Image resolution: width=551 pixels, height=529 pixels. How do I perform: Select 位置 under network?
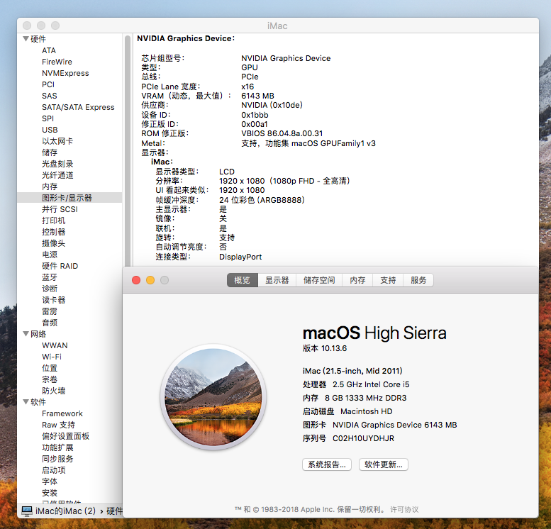click(50, 368)
